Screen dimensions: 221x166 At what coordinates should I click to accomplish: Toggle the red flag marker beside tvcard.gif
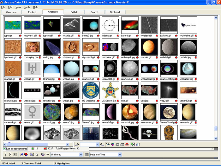tap(138, 36)
